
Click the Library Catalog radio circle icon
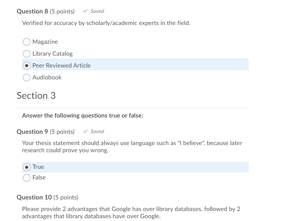click(27, 54)
